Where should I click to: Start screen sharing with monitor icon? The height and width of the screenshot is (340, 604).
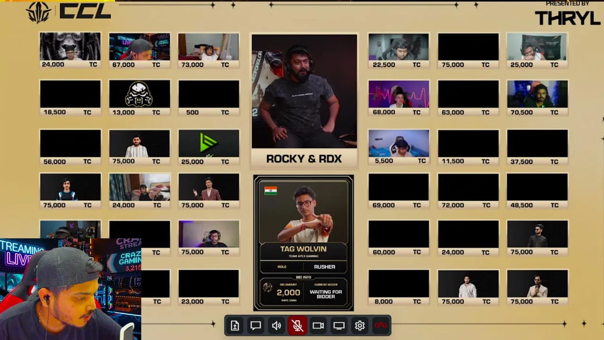[339, 325]
